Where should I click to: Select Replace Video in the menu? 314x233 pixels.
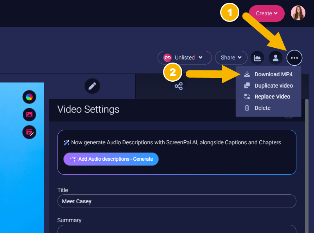pos(272,97)
